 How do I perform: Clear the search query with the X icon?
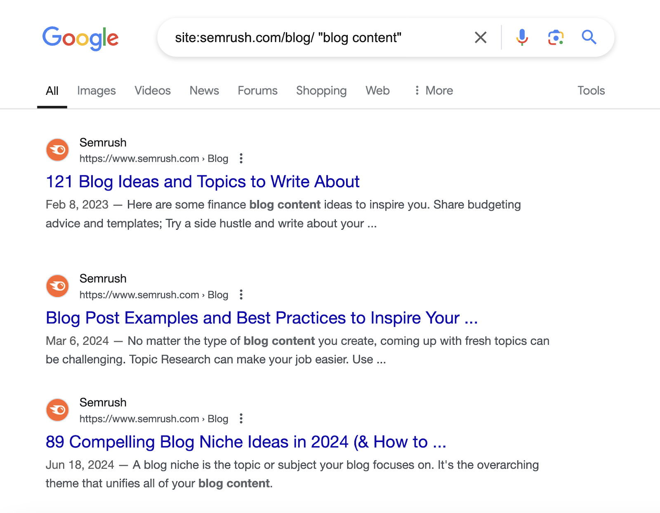[480, 37]
